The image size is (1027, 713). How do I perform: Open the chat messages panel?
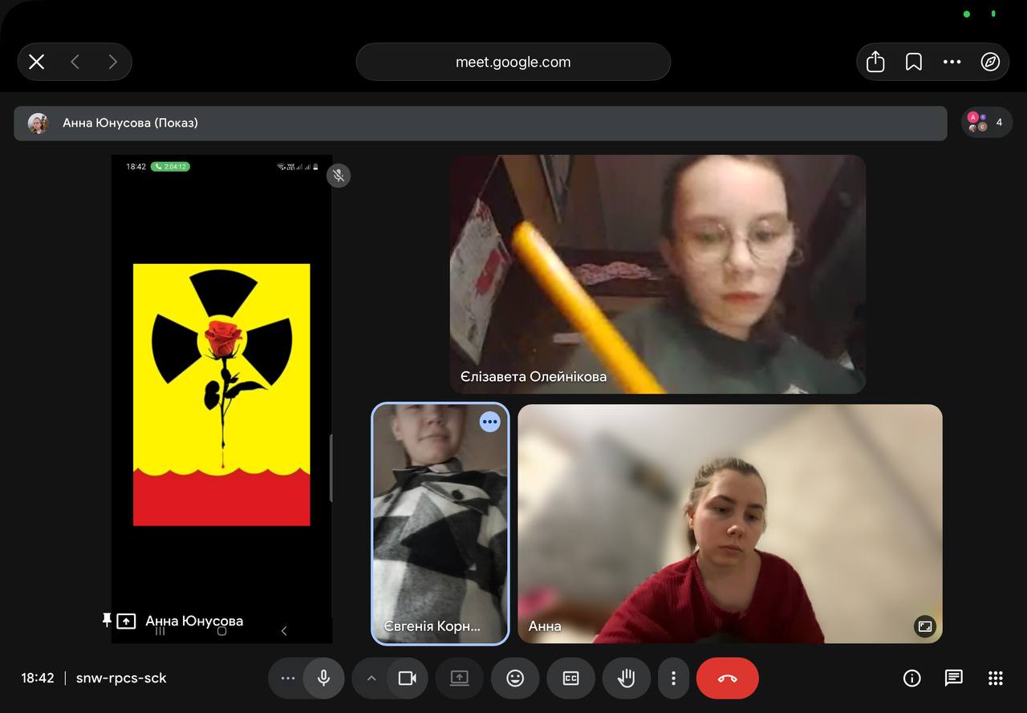tap(953, 679)
